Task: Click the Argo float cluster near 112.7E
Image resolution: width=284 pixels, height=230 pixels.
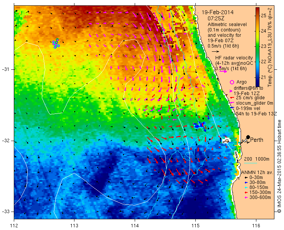Action: point(56,43)
